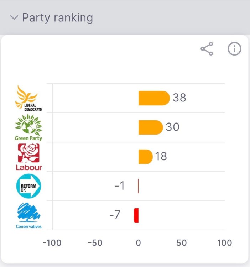Image resolution: width=250 pixels, height=267 pixels.
Task: Click the Labour rose logo
Action: pyautogui.click(x=28, y=157)
